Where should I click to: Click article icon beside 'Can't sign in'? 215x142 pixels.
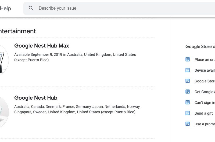click(x=188, y=102)
